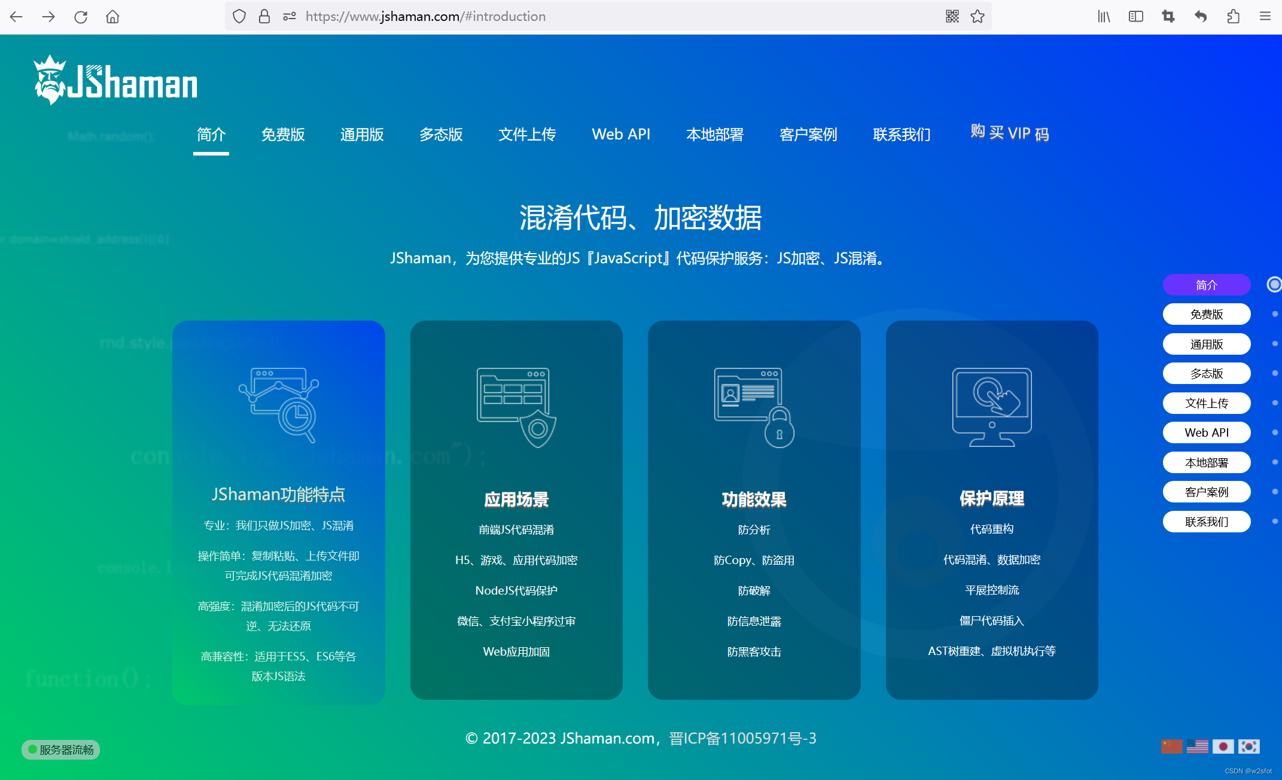Select the Japanese flag language icon
Viewport: 1282px width, 780px height.
(1224, 747)
